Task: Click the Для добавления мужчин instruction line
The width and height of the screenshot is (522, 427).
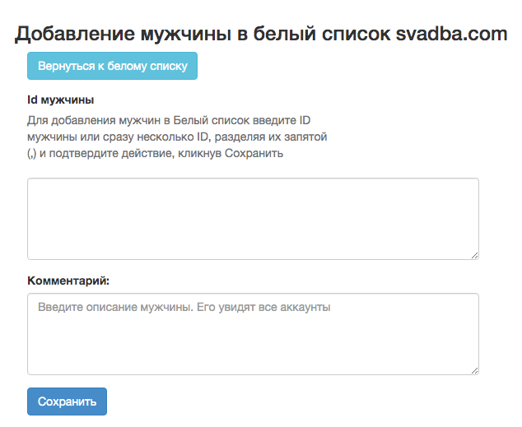Action: (x=169, y=120)
